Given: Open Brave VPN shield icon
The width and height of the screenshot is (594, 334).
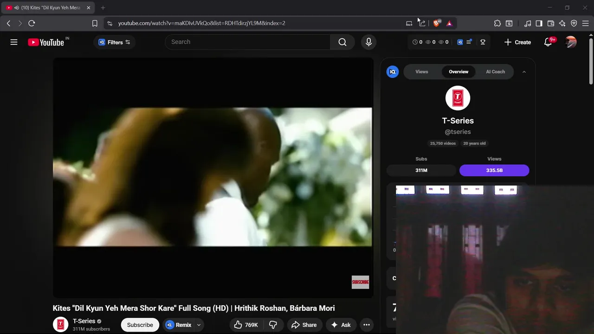Looking at the screenshot, I should [574, 23].
